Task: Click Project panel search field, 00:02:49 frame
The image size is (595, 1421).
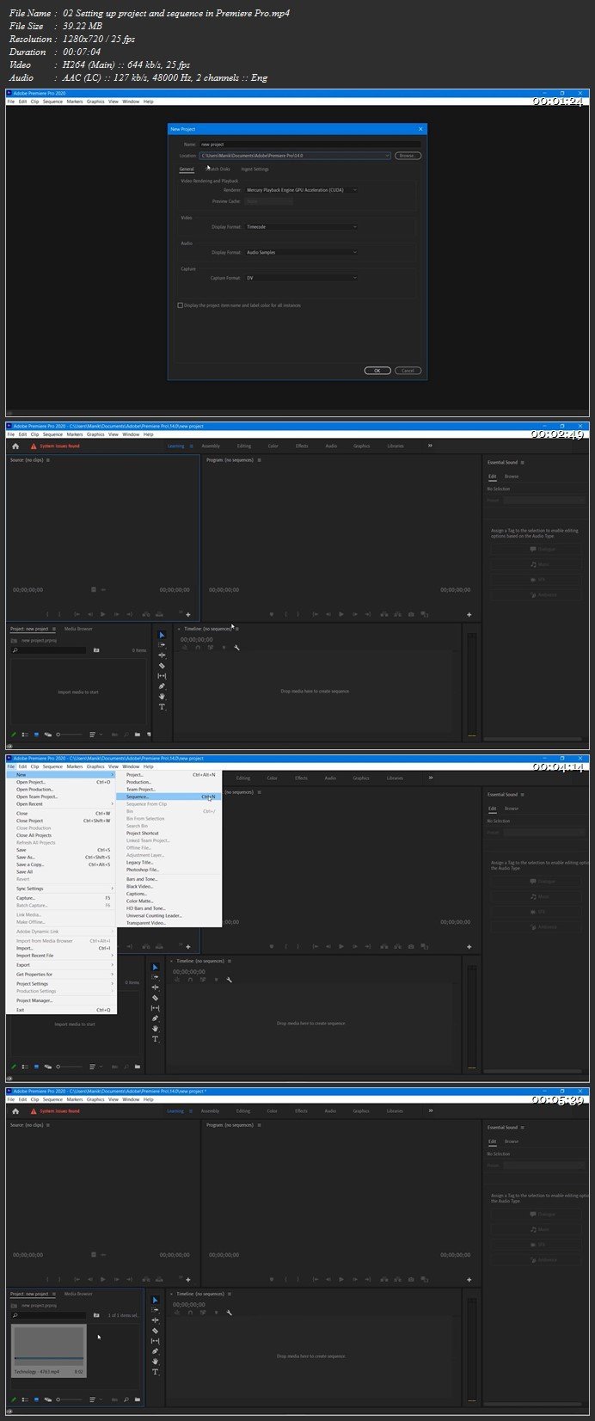Action: 48,650
